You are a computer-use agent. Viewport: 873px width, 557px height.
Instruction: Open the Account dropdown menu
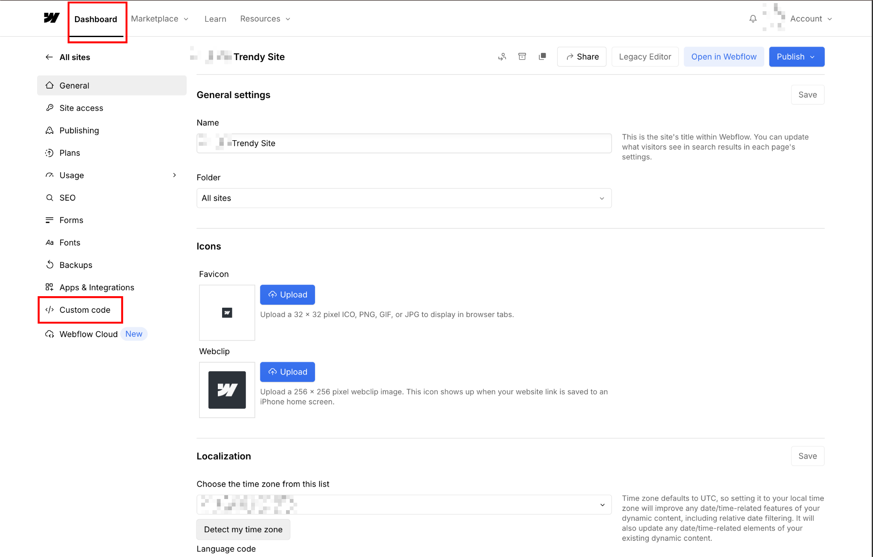point(810,19)
